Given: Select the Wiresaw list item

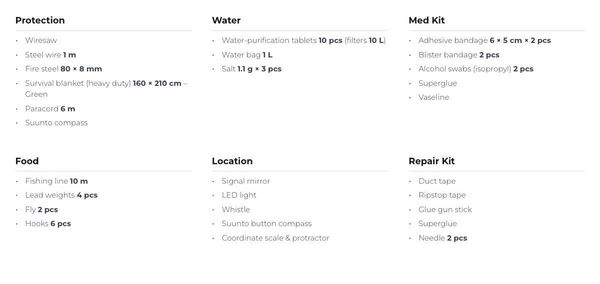Looking at the screenshot, I should (x=41, y=40).
